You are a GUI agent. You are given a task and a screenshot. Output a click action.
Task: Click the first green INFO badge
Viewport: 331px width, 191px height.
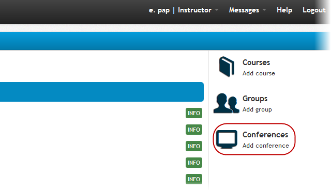click(194, 113)
